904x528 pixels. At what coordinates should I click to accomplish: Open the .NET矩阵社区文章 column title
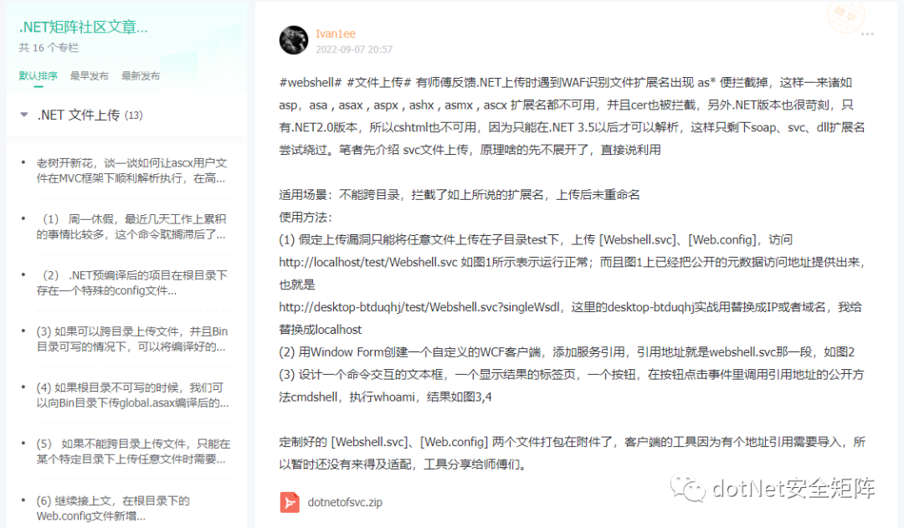(84, 27)
